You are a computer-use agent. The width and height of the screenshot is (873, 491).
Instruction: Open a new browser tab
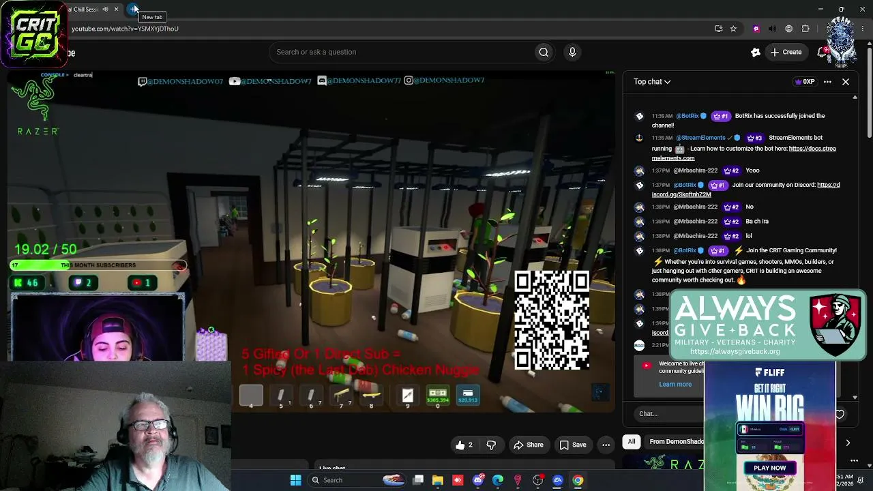point(134,9)
